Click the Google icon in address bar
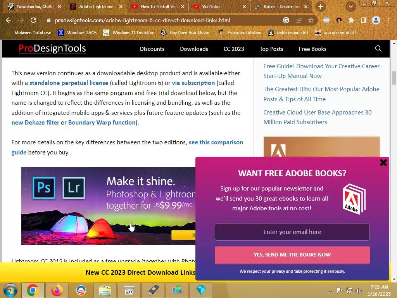The image size is (397, 298). (286, 20)
